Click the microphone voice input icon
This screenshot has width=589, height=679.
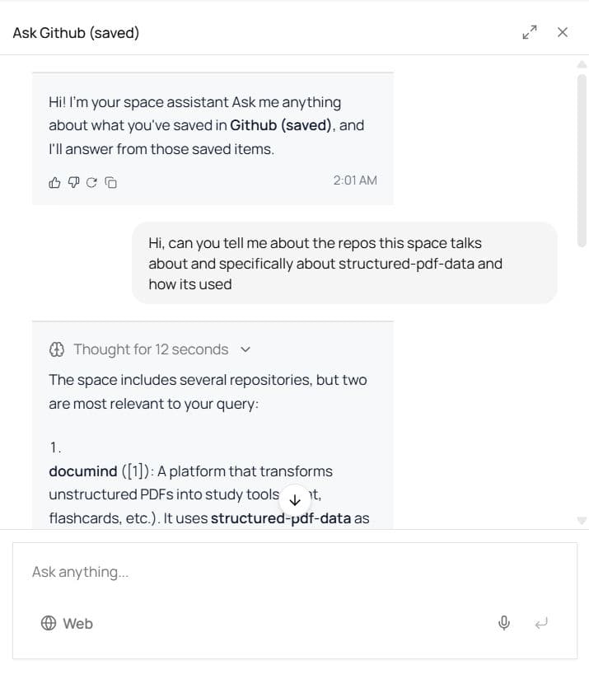504,623
